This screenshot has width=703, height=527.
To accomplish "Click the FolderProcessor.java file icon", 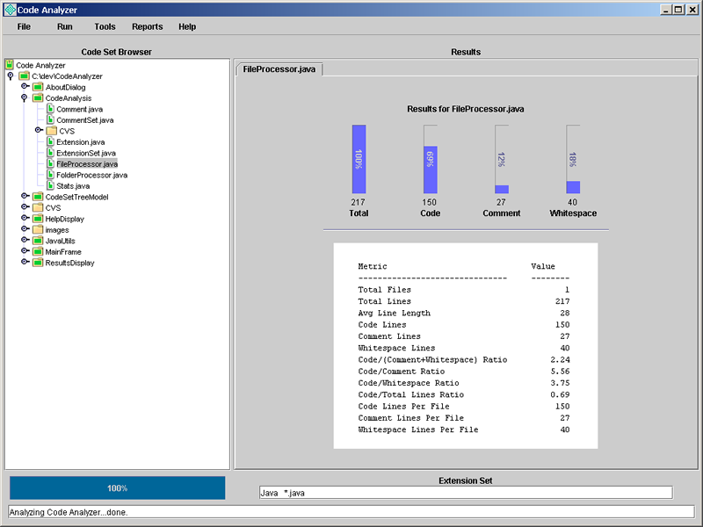I will [50, 175].
